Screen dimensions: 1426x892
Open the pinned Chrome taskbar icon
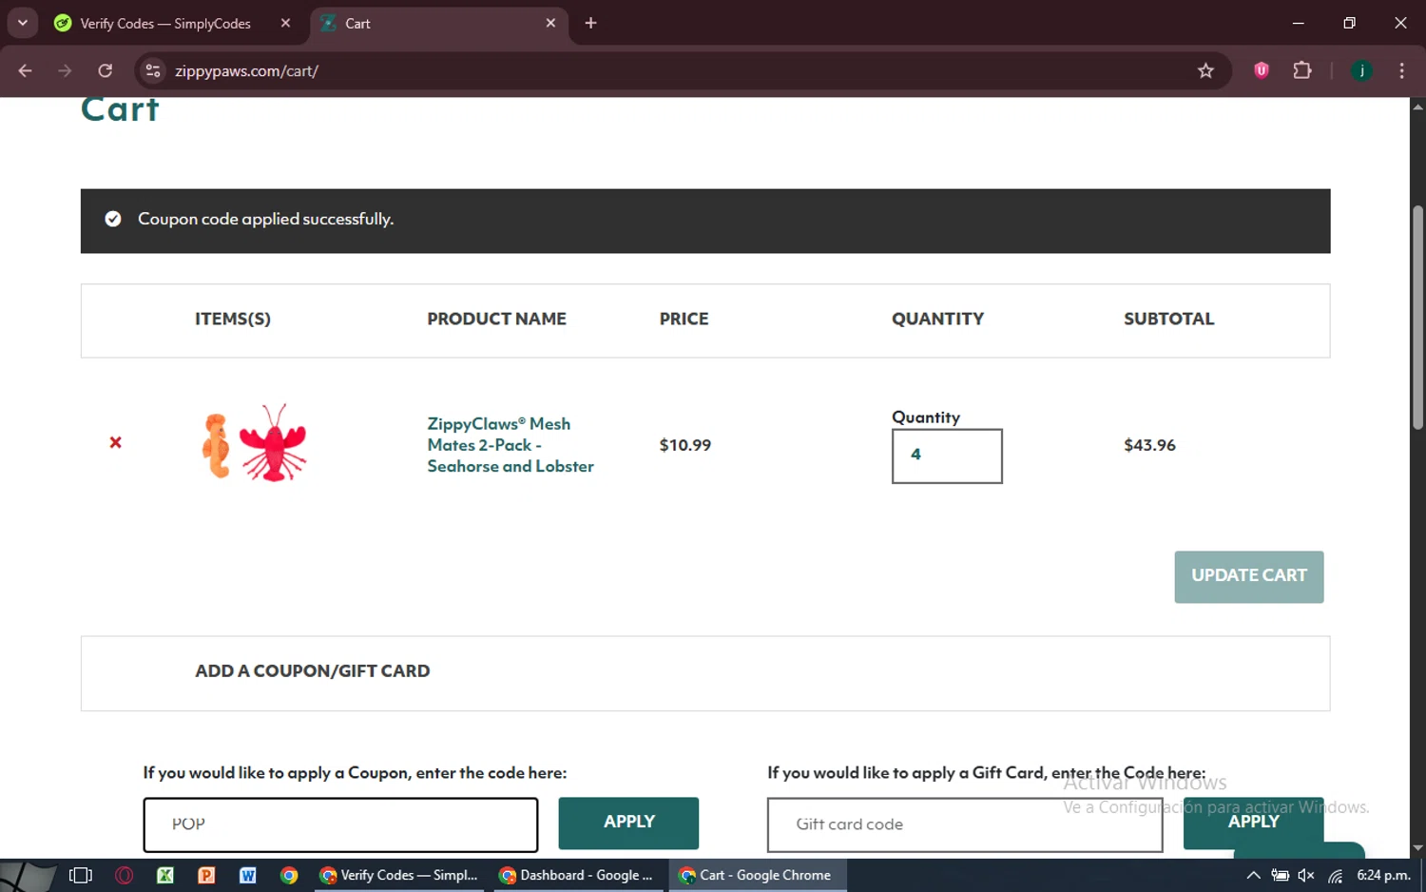(x=289, y=875)
